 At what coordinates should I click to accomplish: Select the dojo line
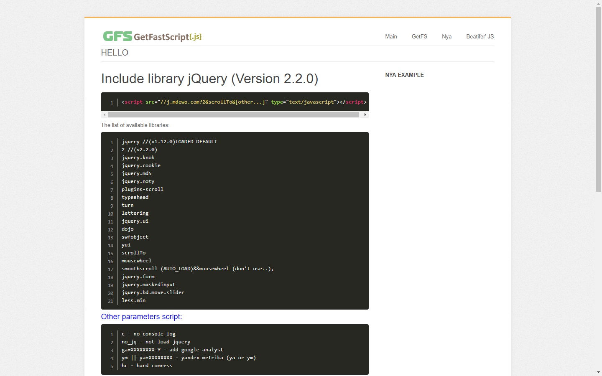pyautogui.click(x=128, y=229)
